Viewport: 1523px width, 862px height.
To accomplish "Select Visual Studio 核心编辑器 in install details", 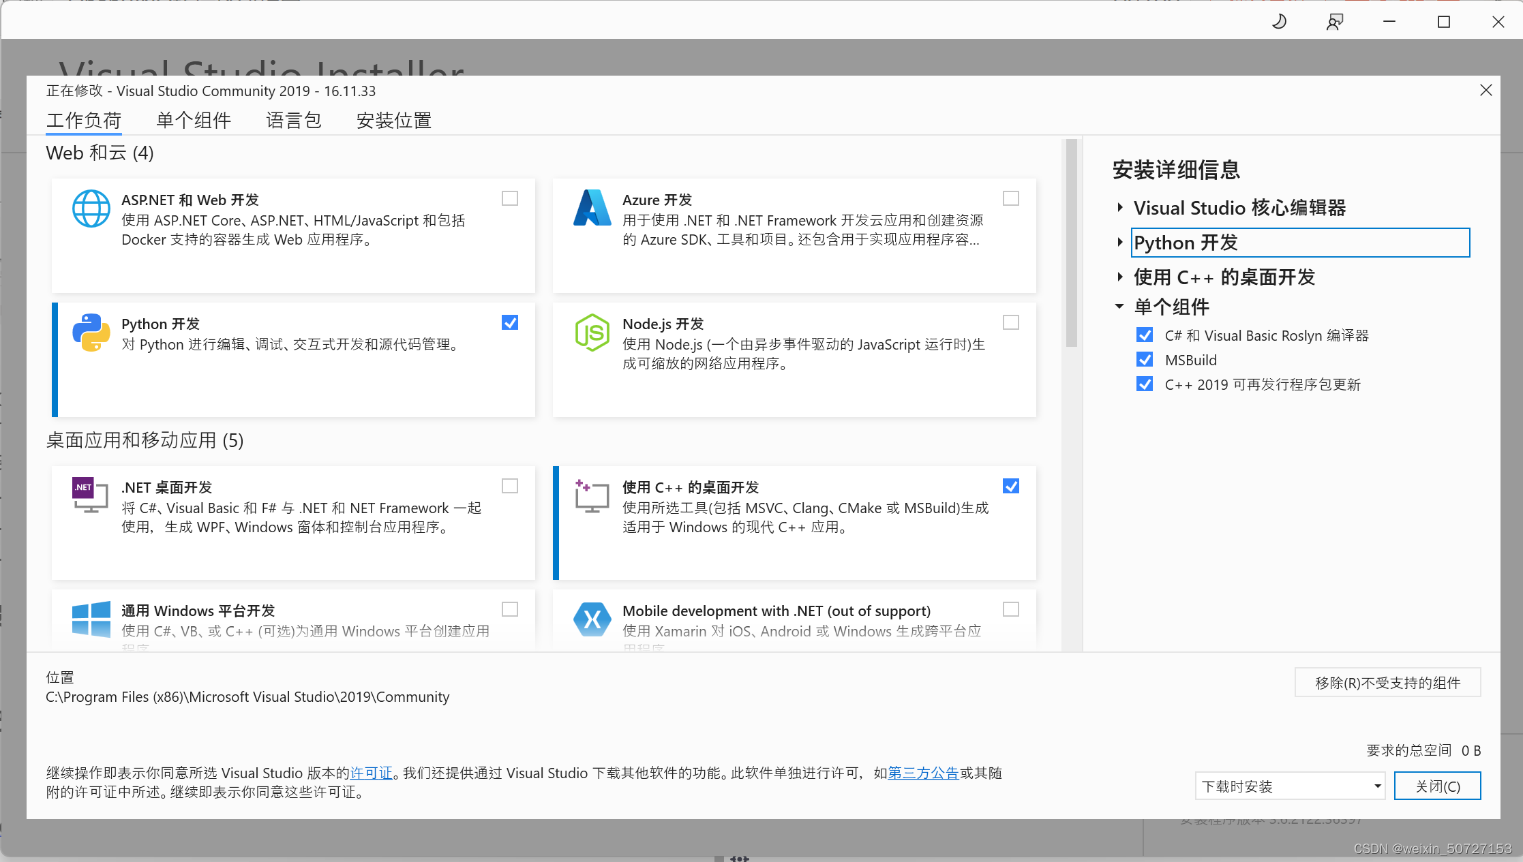I will click(x=1239, y=207).
